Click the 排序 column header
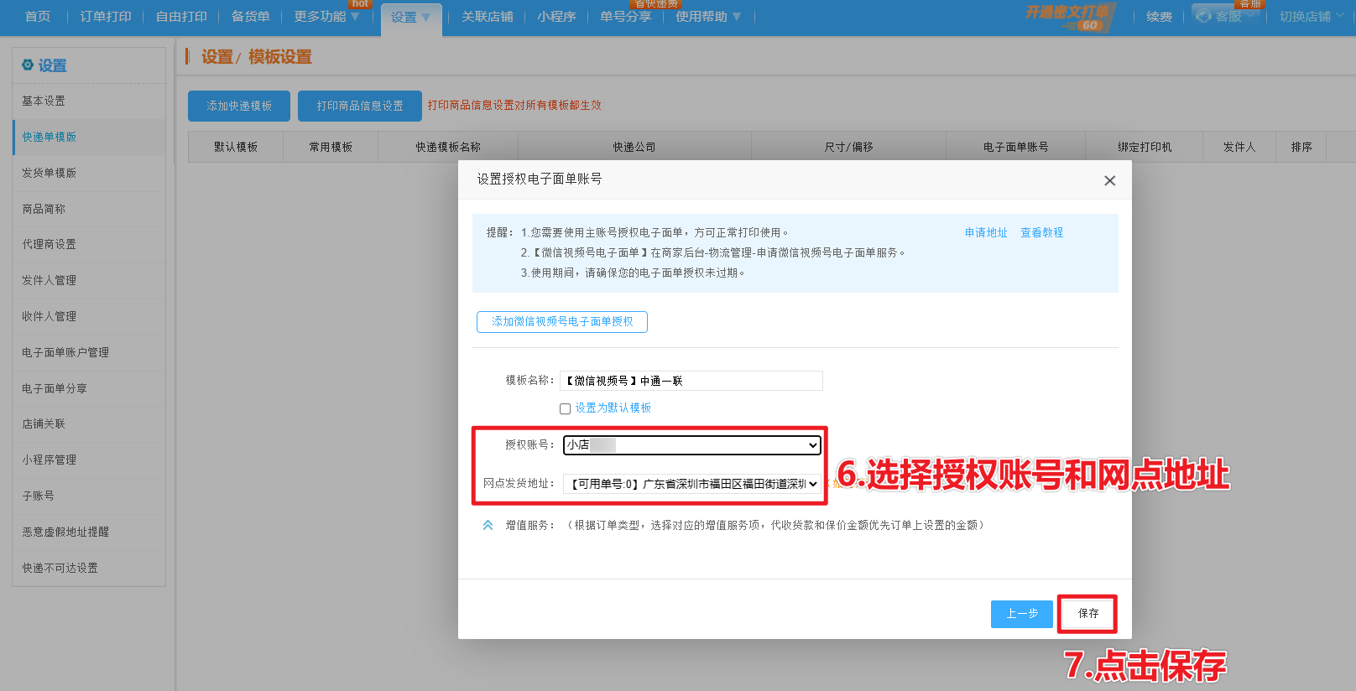 tap(1301, 147)
